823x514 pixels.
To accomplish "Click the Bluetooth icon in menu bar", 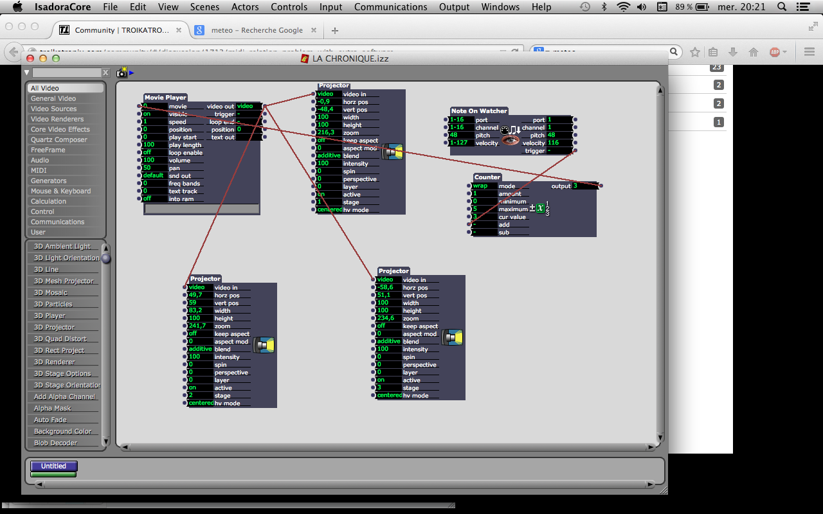I will click(x=604, y=7).
